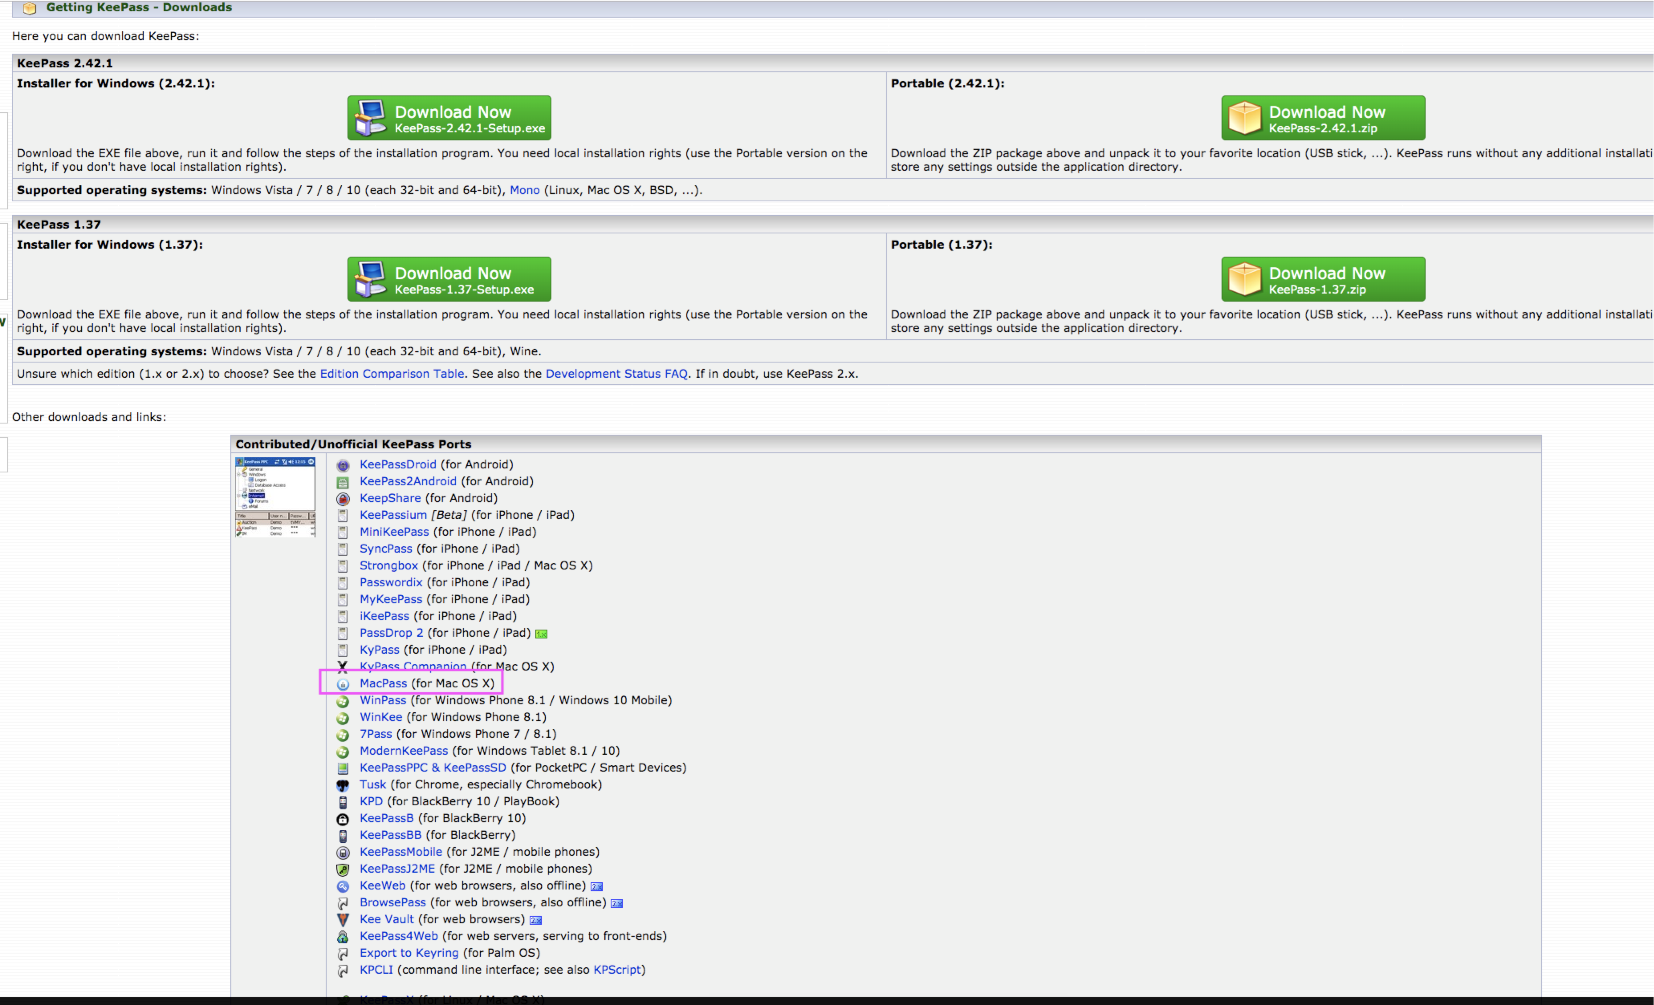Viewport: 1654px width, 1005px height.
Task: Click the KeePass4Web server icon
Action: pyautogui.click(x=343, y=936)
